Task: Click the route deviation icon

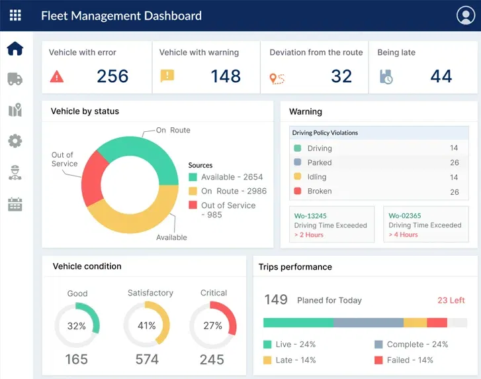Action: pyautogui.click(x=277, y=78)
